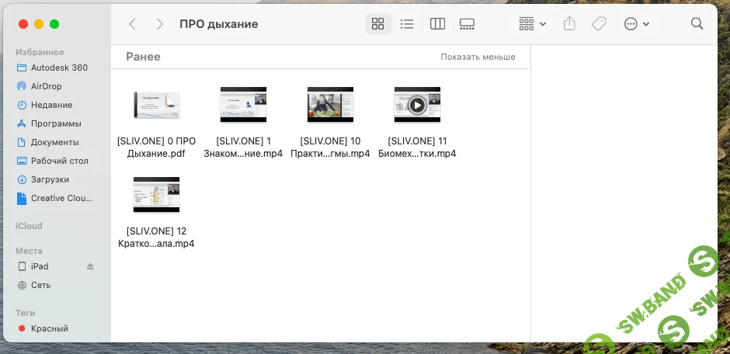The width and height of the screenshot is (730, 354).
Task: Switch to list view
Action: pyautogui.click(x=407, y=24)
